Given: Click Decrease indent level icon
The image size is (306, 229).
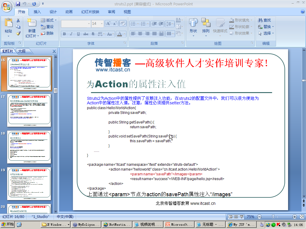Looking at the screenshot, I should click(154, 24).
